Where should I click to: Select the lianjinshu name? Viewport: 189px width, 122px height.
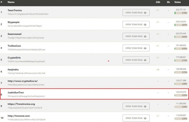click(x=13, y=70)
